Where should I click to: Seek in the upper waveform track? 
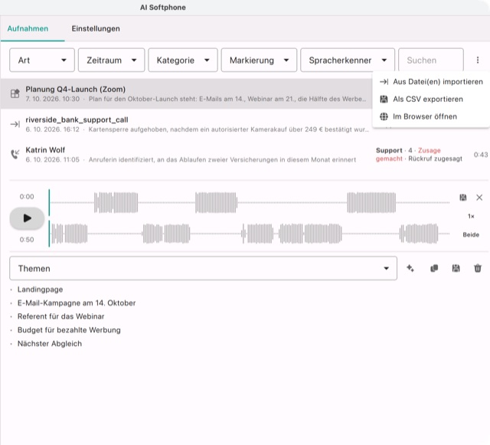250,203
